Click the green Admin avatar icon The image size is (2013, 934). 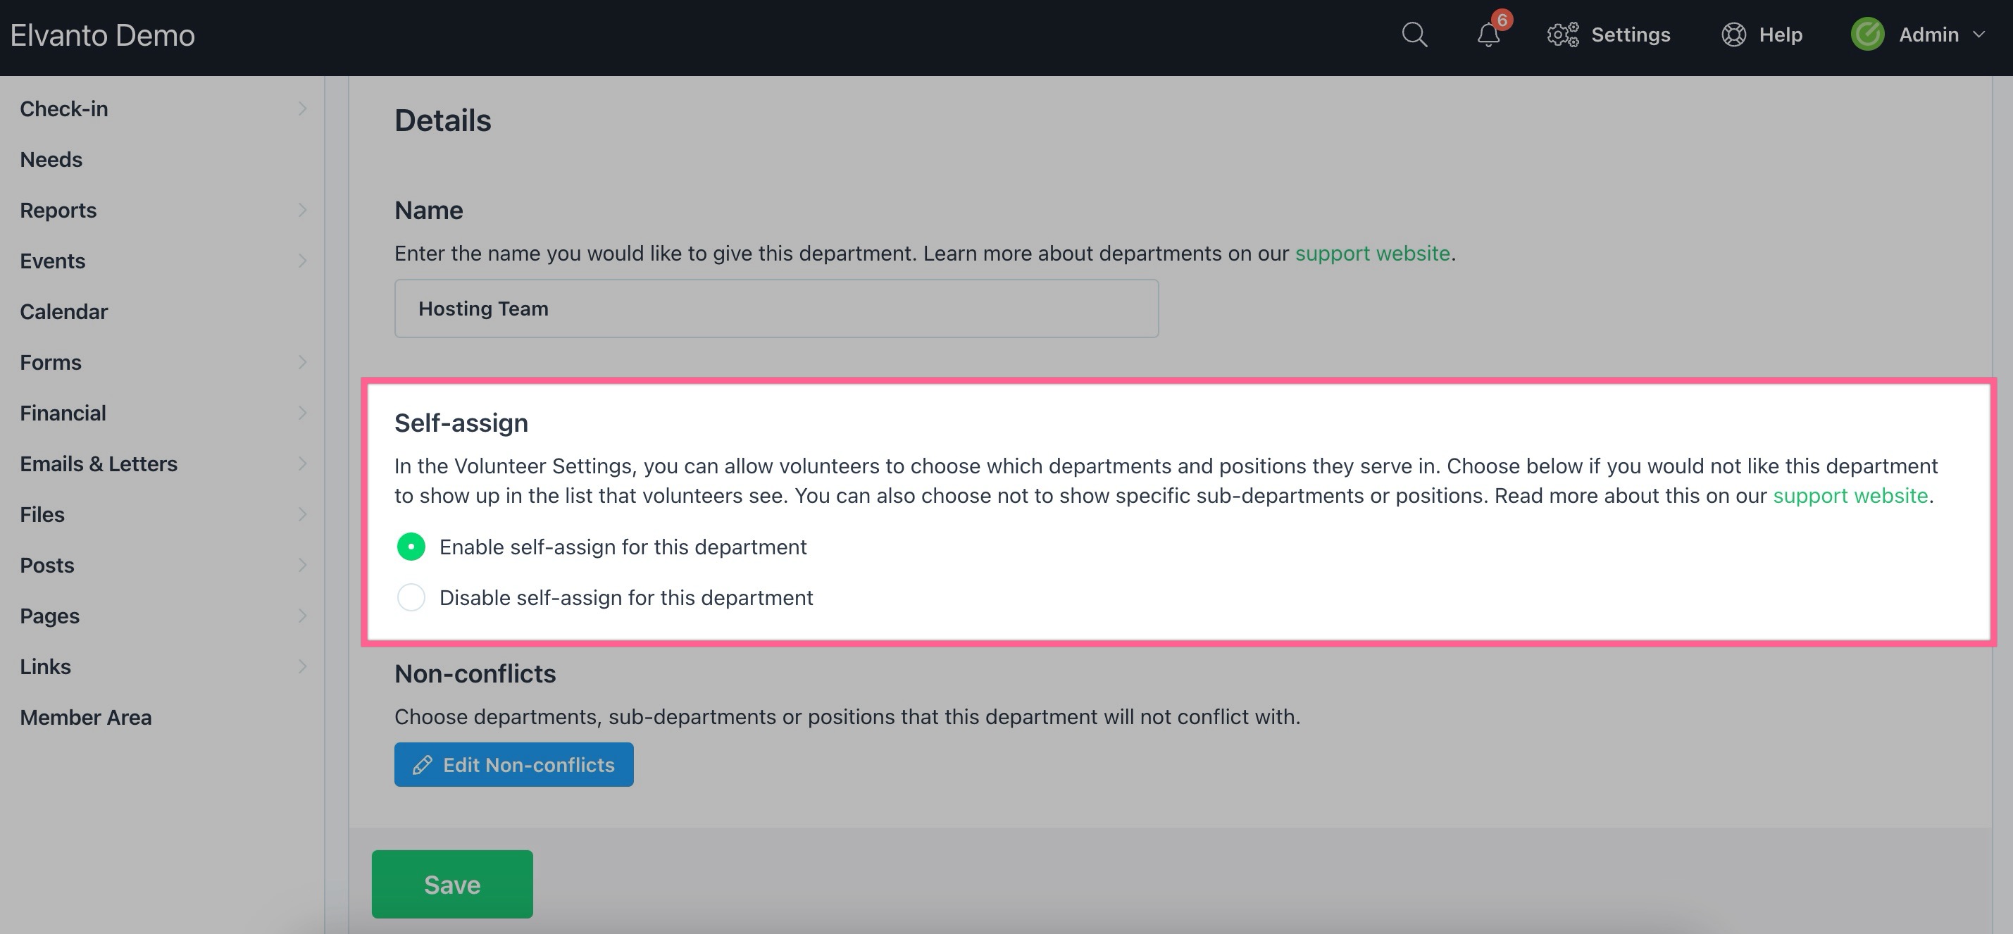point(1867,35)
